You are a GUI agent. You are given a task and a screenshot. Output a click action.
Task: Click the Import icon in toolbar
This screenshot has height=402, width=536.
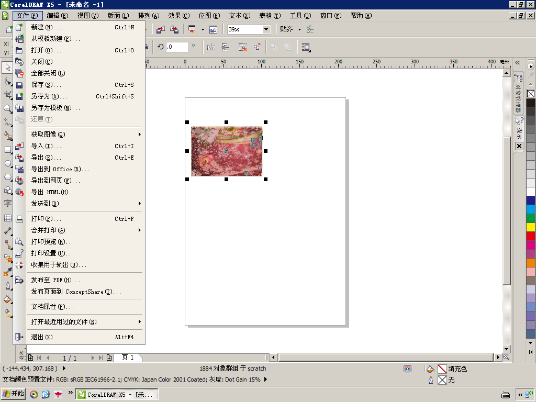[x=160, y=29]
